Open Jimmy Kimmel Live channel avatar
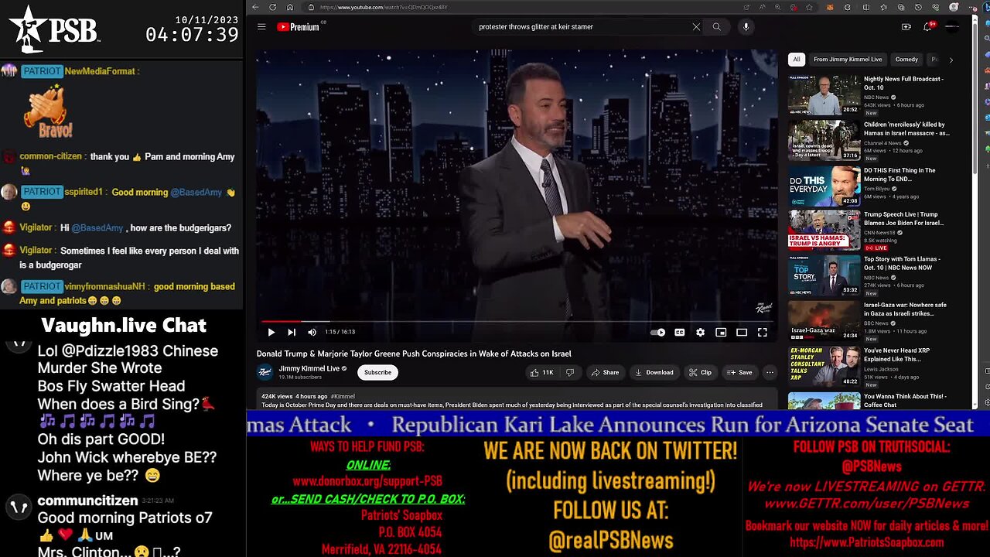The width and height of the screenshot is (990, 557). 265,372
